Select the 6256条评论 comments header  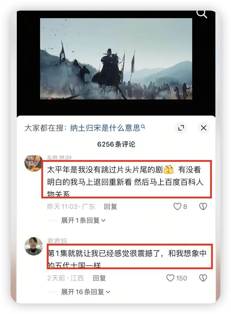[116, 144]
